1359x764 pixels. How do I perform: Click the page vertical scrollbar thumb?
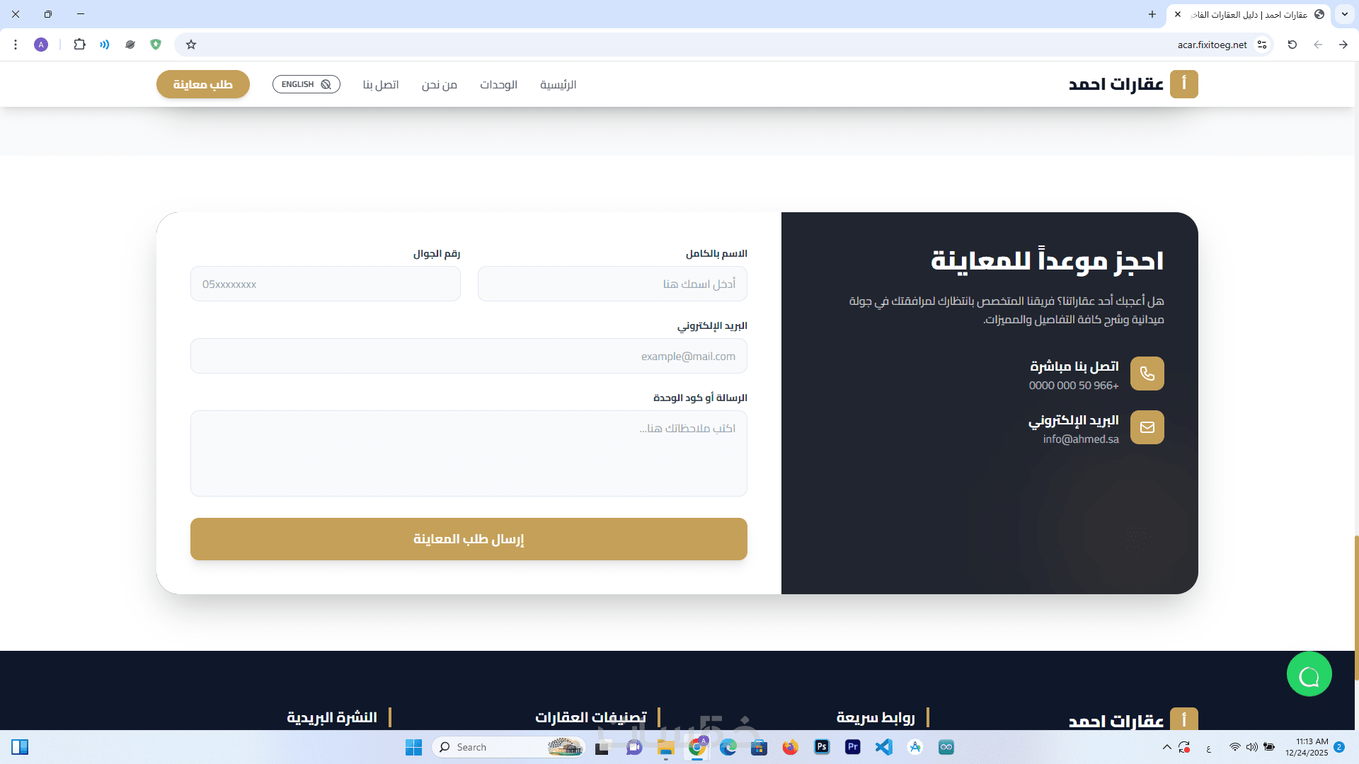click(x=1355, y=608)
